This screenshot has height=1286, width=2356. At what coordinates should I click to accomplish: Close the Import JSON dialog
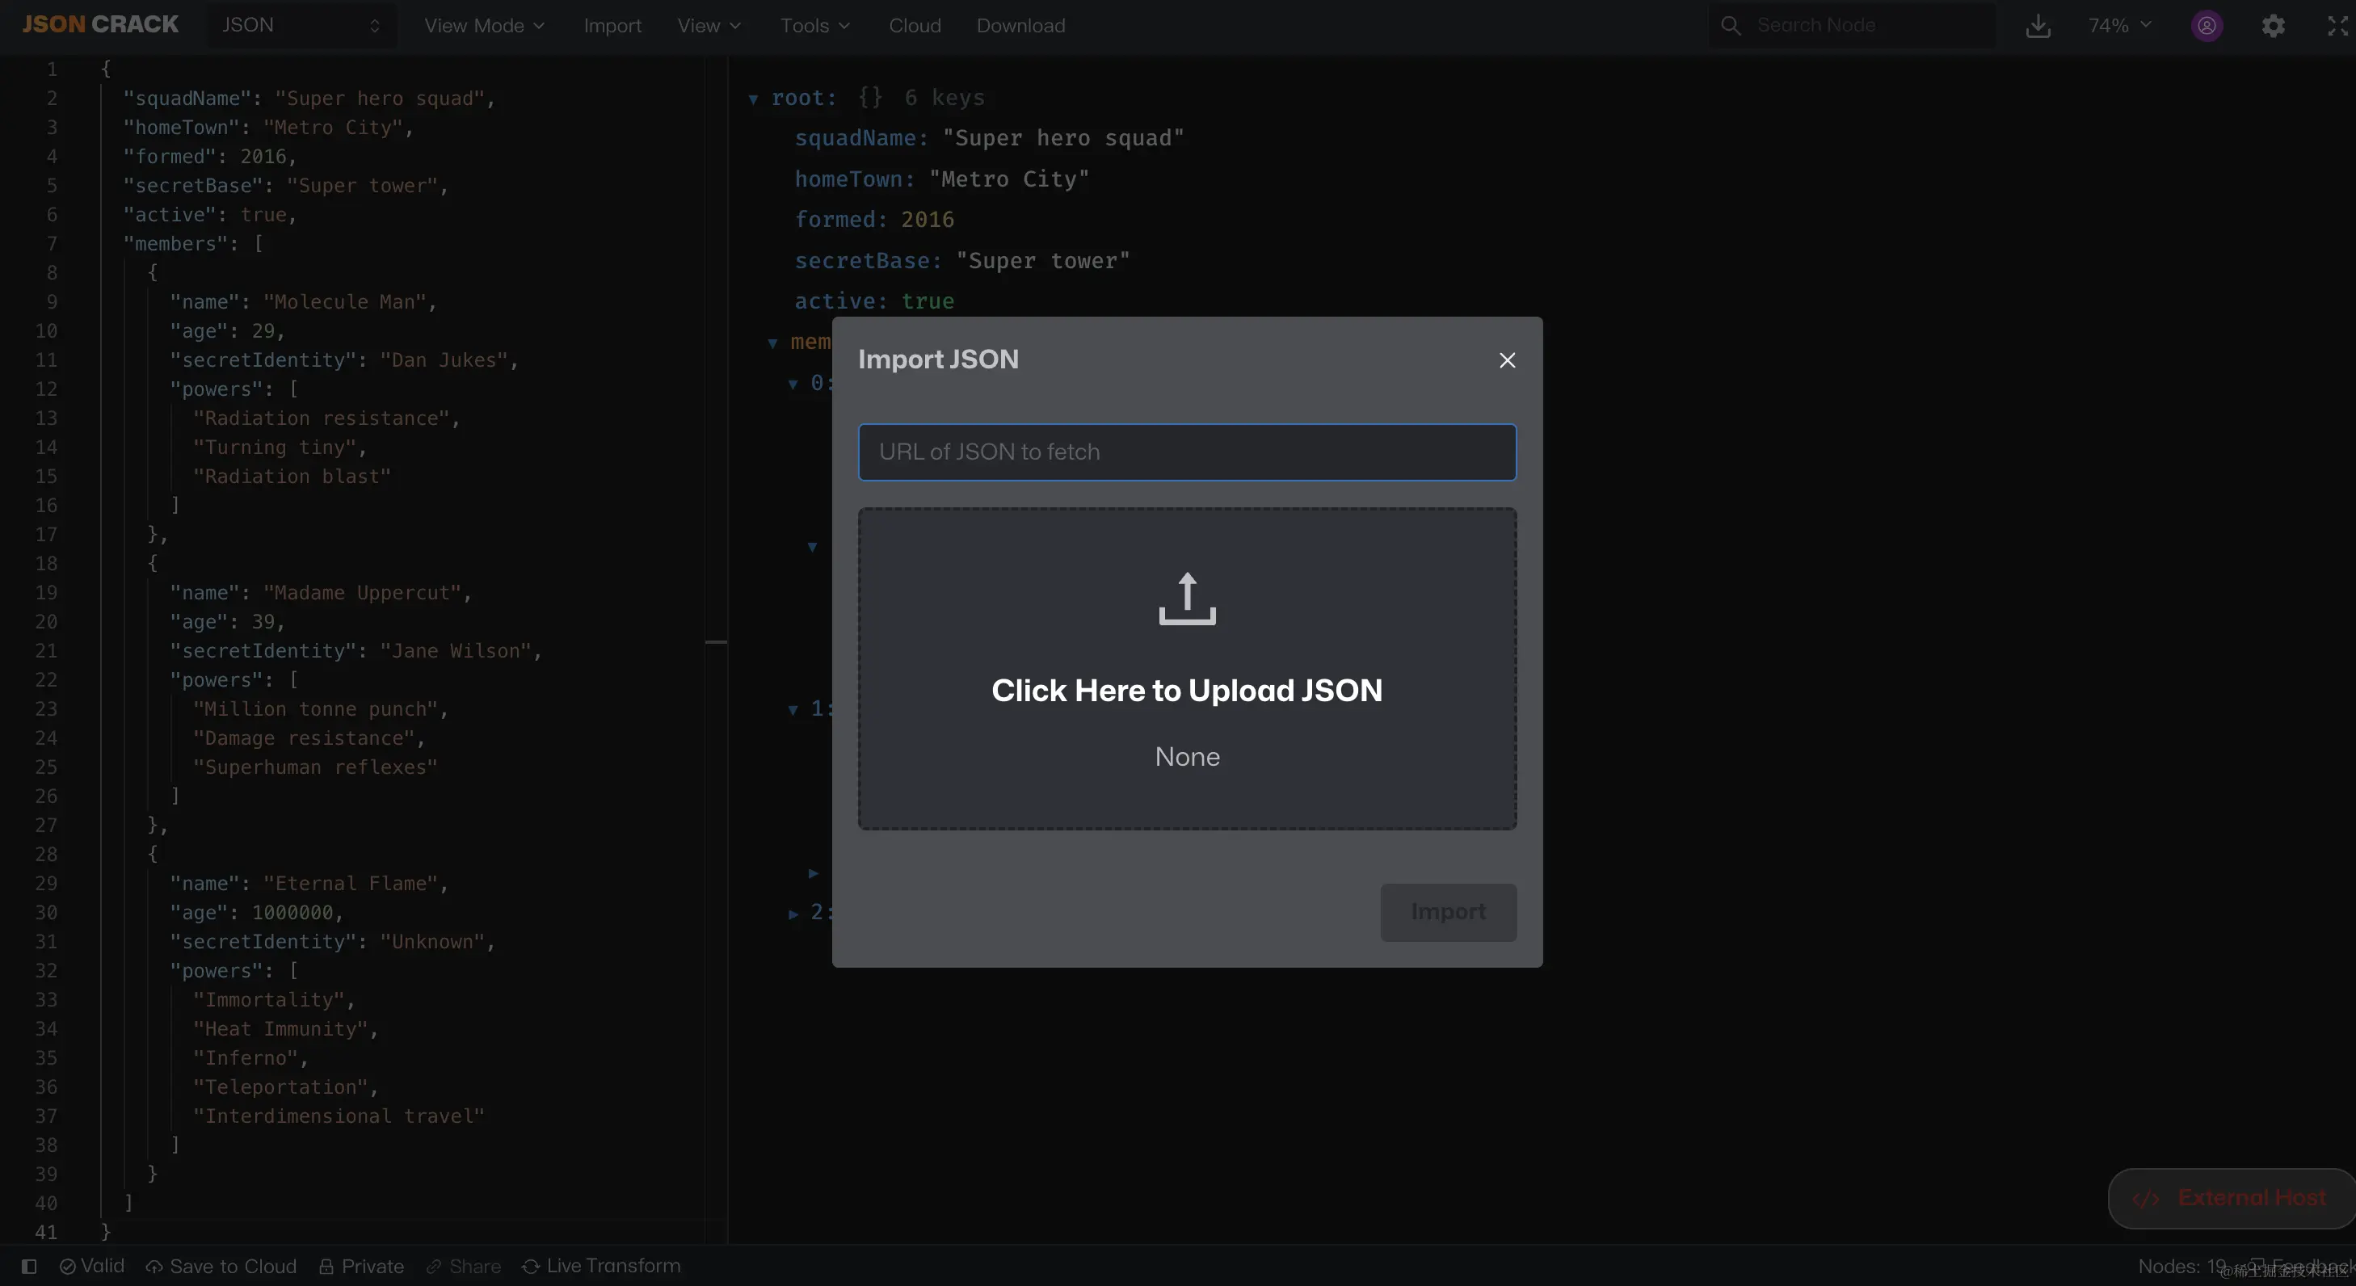click(1506, 360)
